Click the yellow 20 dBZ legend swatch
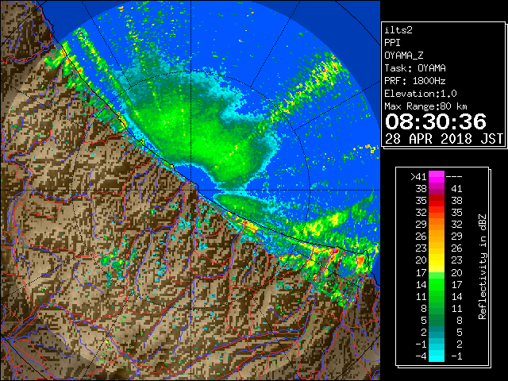Screen dimensions: 508x381 [437, 260]
